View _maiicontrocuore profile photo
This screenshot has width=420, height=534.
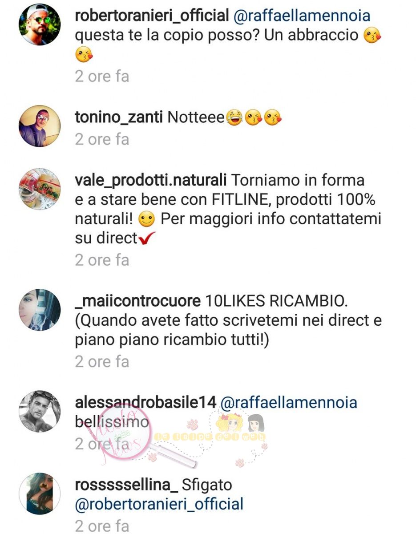click(39, 310)
